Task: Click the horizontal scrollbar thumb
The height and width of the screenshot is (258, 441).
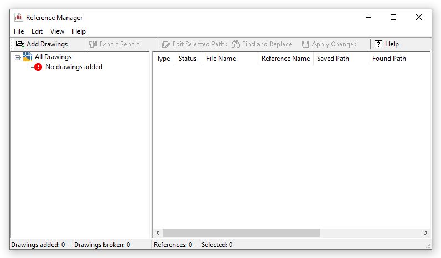Action: tap(241, 233)
